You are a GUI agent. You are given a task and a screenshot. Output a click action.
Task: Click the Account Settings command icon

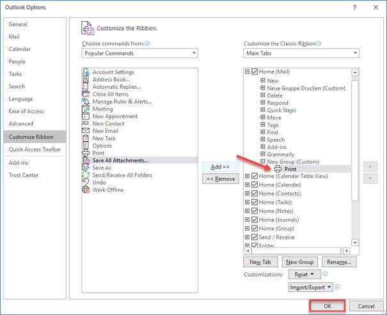[x=86, y=72]
